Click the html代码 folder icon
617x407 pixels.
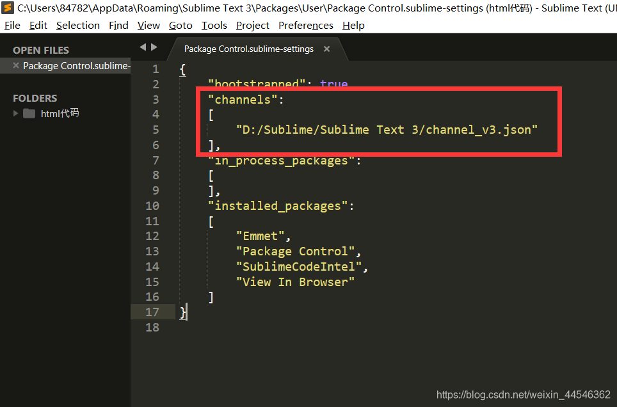[29, 114]
